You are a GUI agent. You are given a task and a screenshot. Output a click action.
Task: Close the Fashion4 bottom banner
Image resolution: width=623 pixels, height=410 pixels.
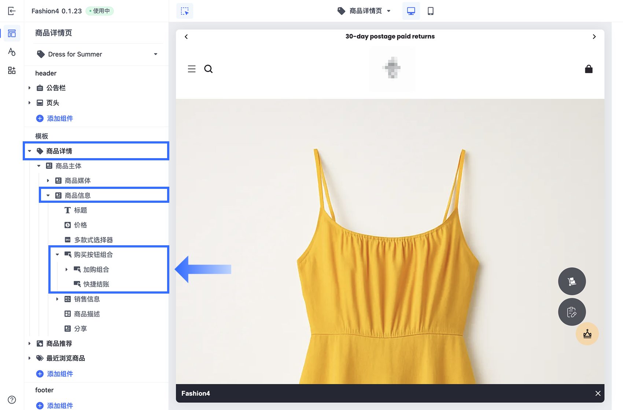pos(598,393)
